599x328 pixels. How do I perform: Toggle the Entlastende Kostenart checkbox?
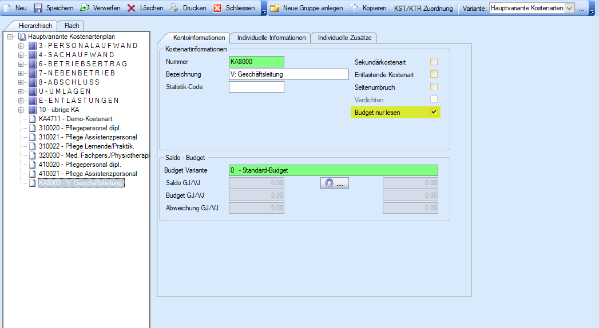click(434, 74)
